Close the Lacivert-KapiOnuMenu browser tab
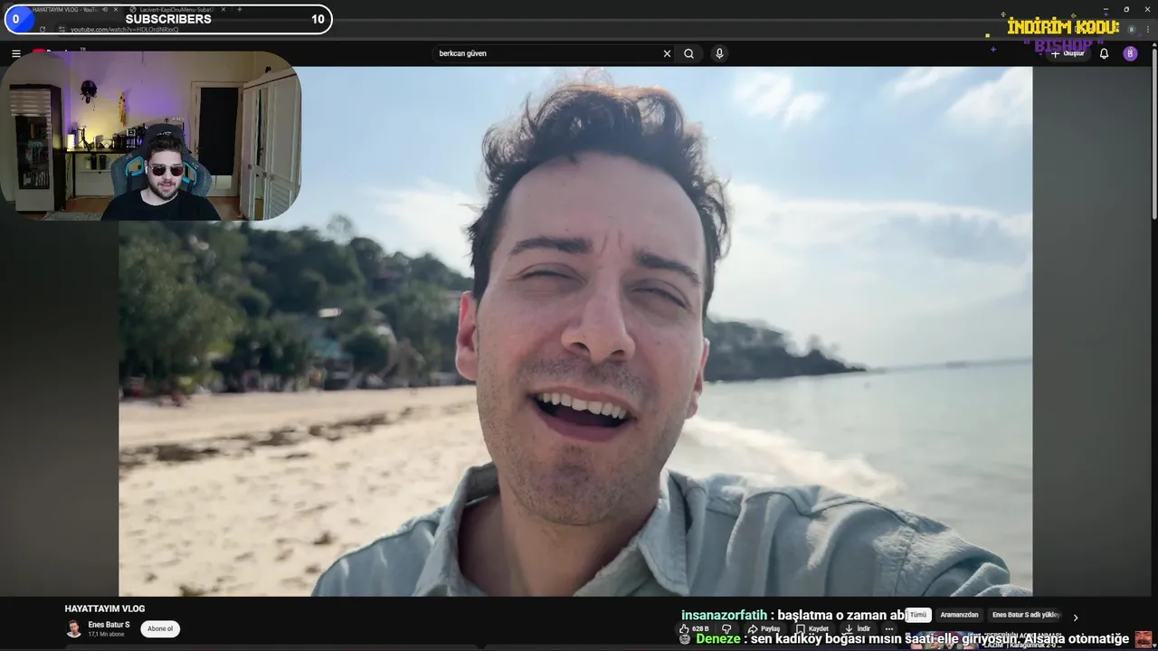This screenshot has height=651, width=1158. (223, 9)
